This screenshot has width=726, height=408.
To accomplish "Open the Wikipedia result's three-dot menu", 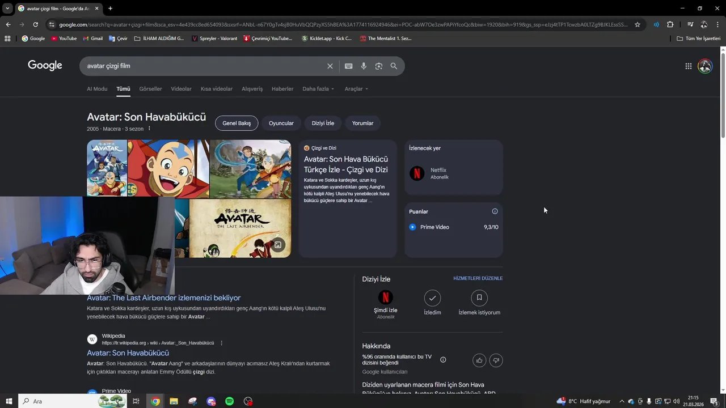I will pos(221,343).
